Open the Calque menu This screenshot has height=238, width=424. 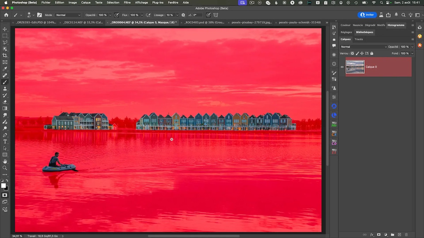coord(86,2)
